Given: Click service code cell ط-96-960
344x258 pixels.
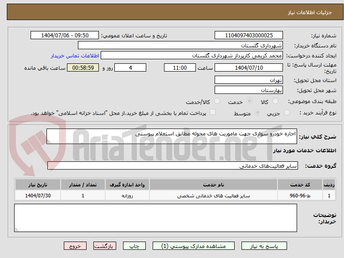Looking at the screenshot, I should (x=300, y=196).
